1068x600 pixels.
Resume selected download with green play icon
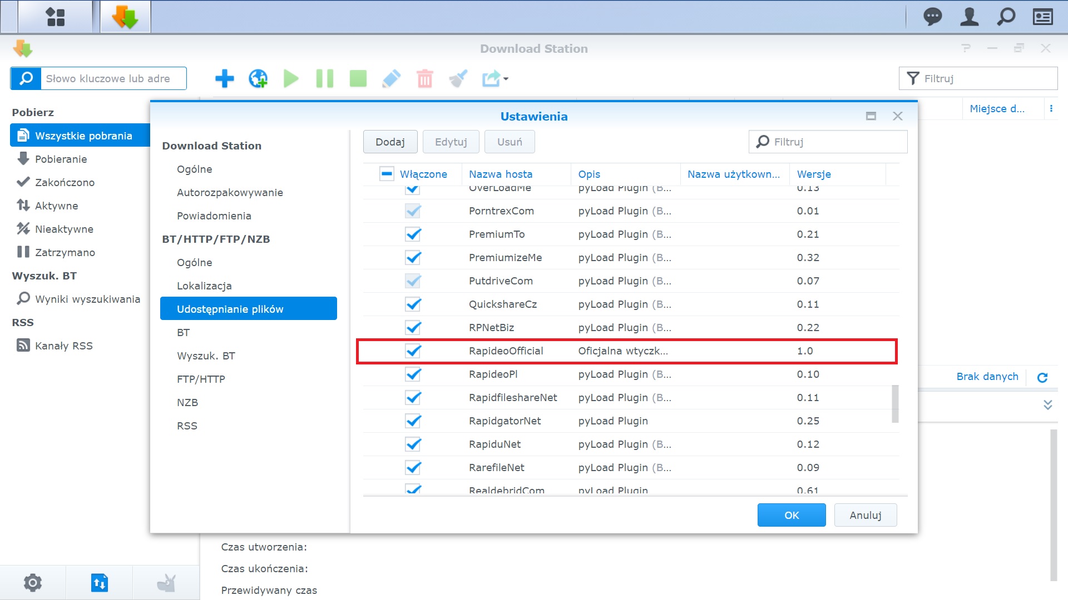[291, 78]
